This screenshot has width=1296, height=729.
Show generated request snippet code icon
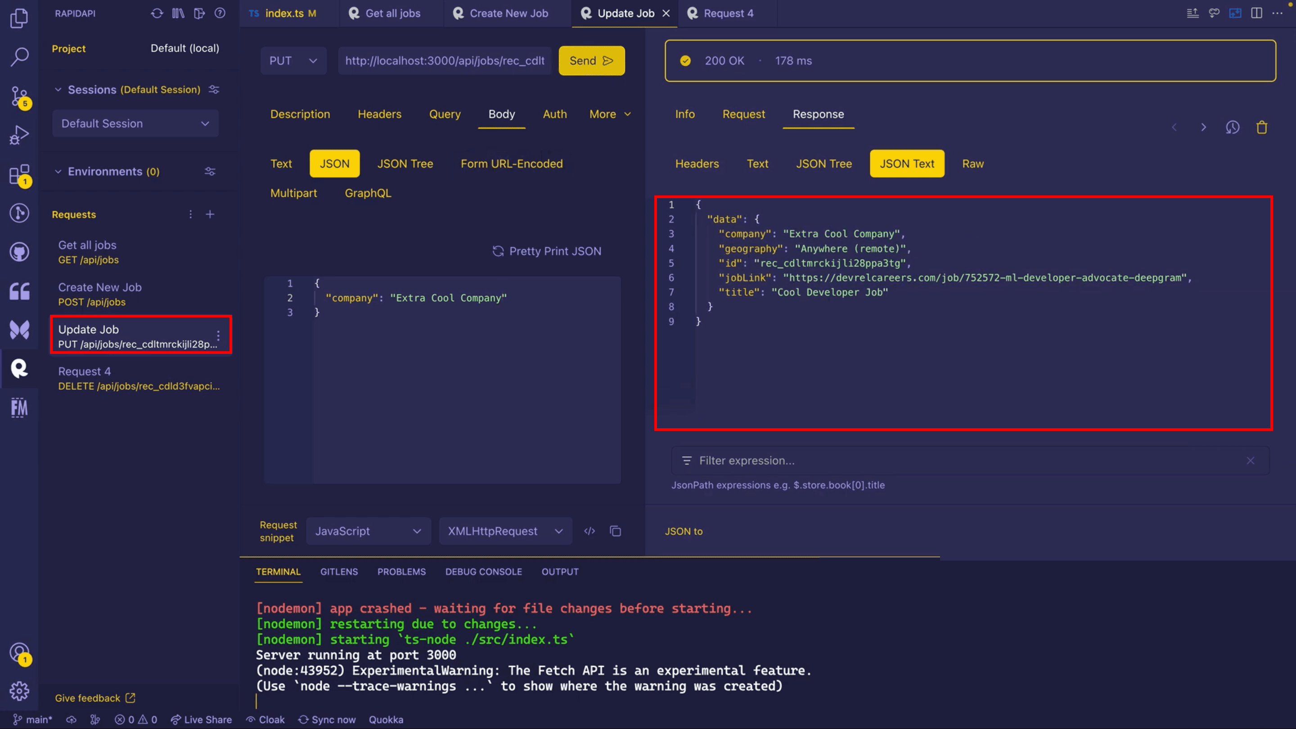point(589,531)
